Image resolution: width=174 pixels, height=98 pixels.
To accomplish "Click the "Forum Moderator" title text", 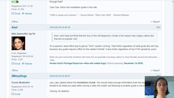I will tap(21, 82).
